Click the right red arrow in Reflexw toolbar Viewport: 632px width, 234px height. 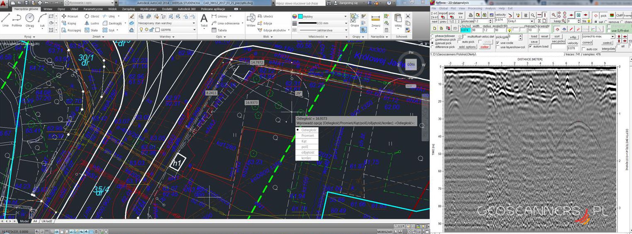click(585, 15)
